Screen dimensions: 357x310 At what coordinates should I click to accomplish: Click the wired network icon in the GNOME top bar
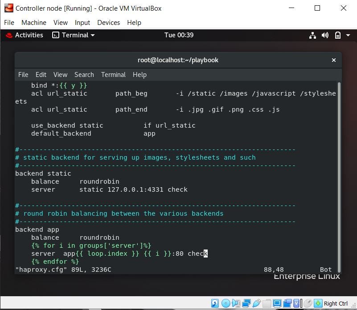(312, 35)
